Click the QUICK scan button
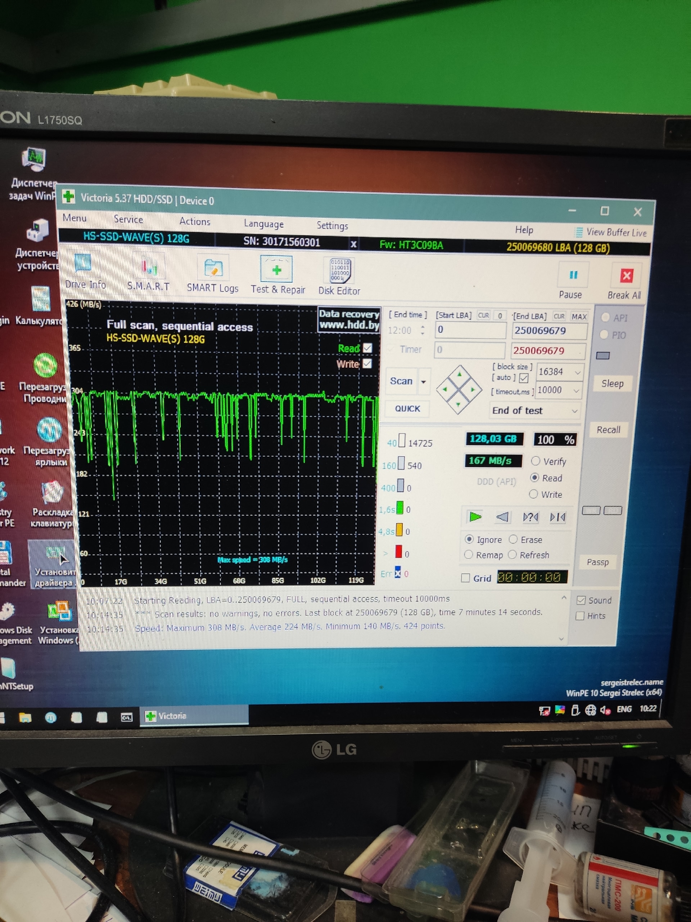 (407, 408)
